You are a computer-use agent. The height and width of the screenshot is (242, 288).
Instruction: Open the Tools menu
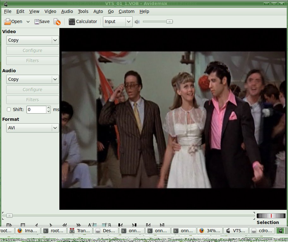pyautogui.click(x=83, y=11)
